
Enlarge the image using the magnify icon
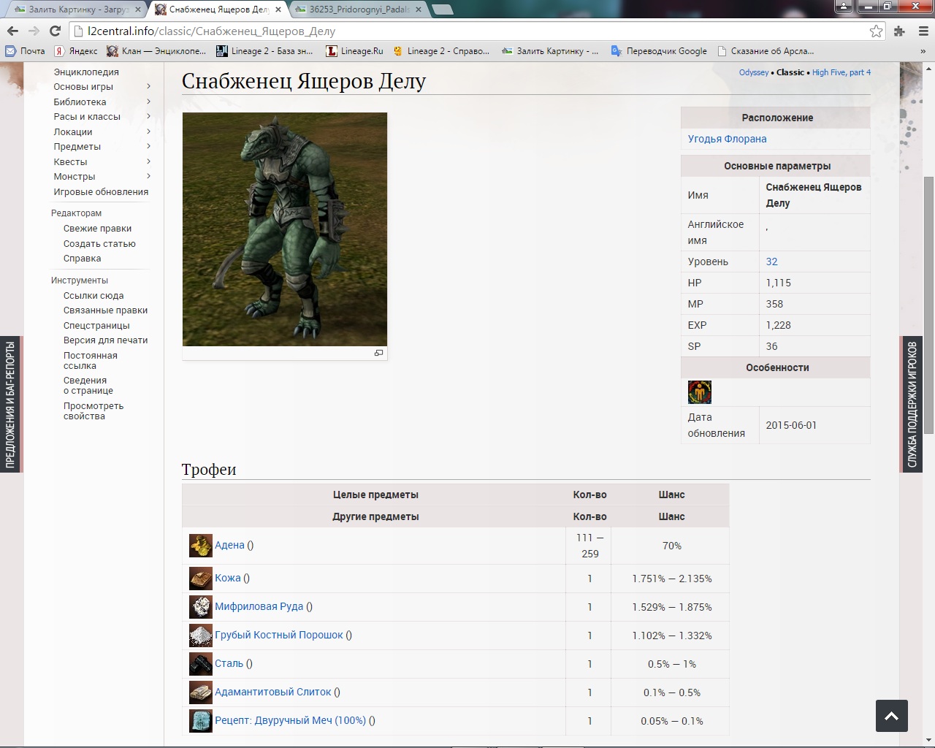click(x=378, y=353)
